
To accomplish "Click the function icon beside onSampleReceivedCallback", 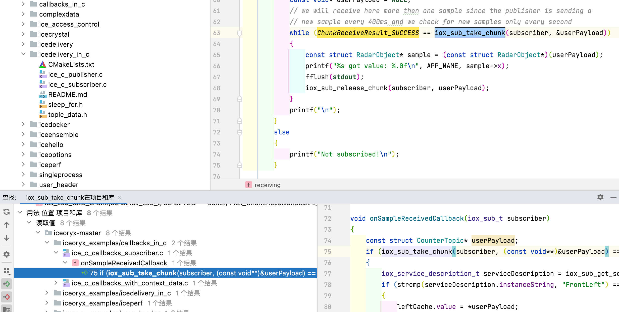I will pyautogui.click(x=75, y=263).
